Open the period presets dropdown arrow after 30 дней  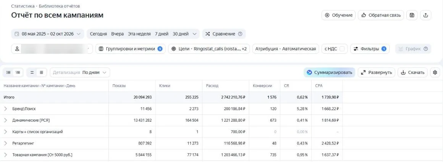tap(195, 34)
